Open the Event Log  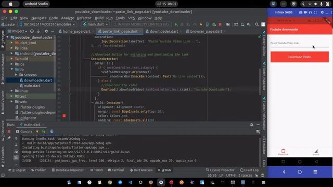[x=249, y=170]
